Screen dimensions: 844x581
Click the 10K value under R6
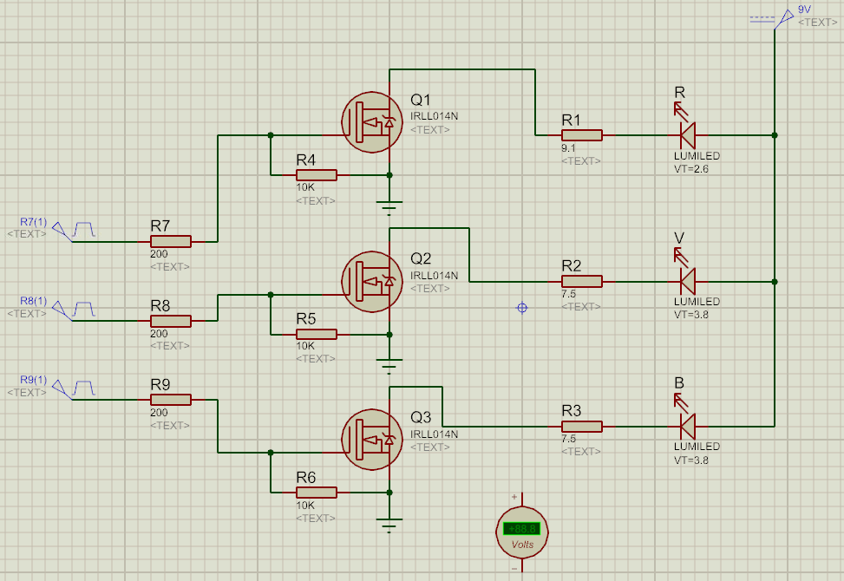[305, 506]
